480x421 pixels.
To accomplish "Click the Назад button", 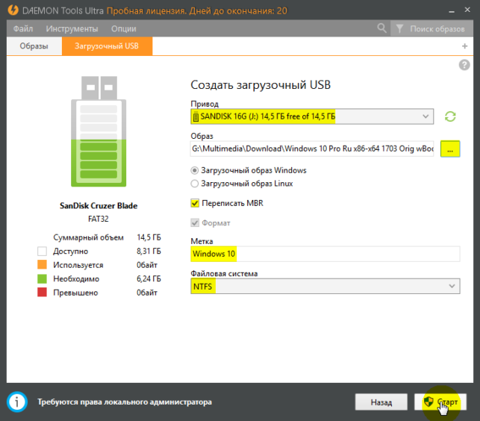I will tap(381, 402).
